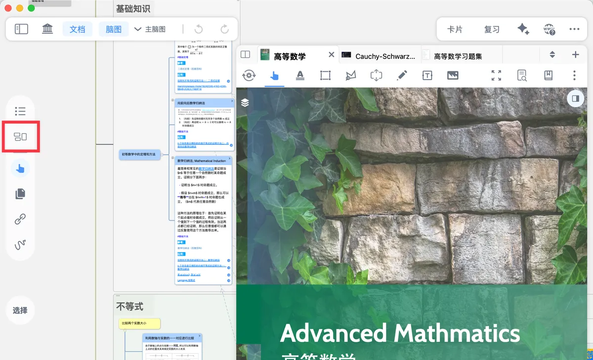Select the 数学归纳法: Mathematical Induction card title
The height and width of the screenshot is (360, 593).
point(202,161)
